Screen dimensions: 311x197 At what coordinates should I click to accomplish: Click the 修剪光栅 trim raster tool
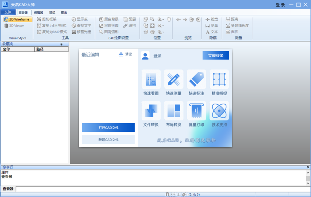pyautogui.click(x=81, y=32)
